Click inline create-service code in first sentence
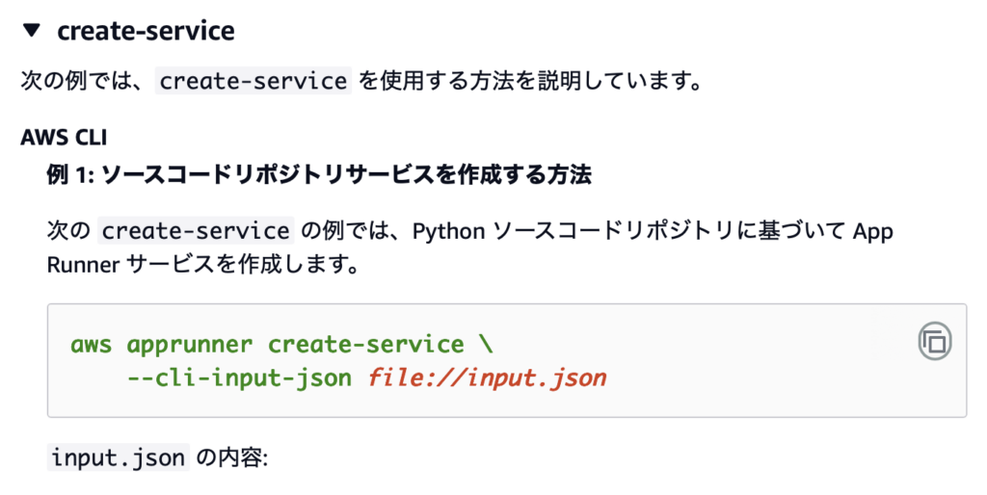The height and width of the screenshot is (495, 987). (x=253, y=81)
